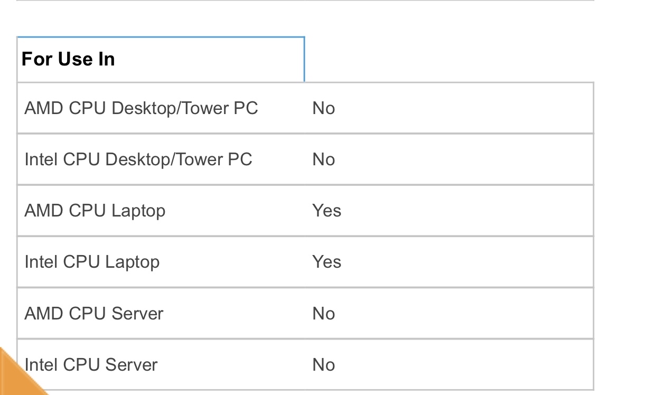Viewport: 656px width, 395px height.
Task: Click the No value for Intel Desktop/Tower
Action: tap(323, 159)
